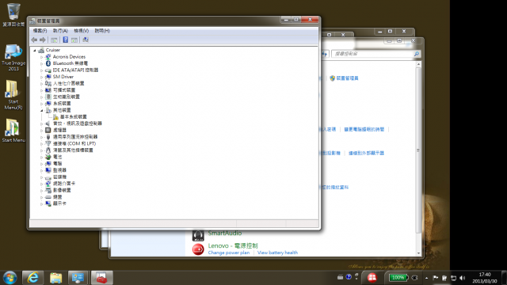Click the green 100% battery gauge

pyautogui.click(x=398, y=278)
